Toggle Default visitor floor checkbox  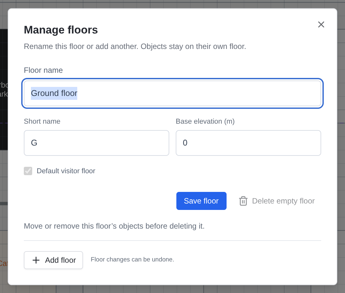point(28,171)
